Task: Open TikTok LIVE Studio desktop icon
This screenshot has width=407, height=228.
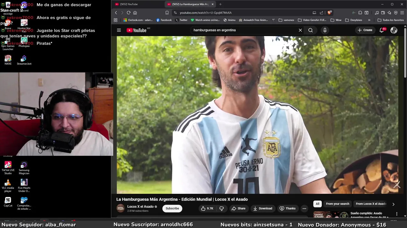Action: coord(8,168)
